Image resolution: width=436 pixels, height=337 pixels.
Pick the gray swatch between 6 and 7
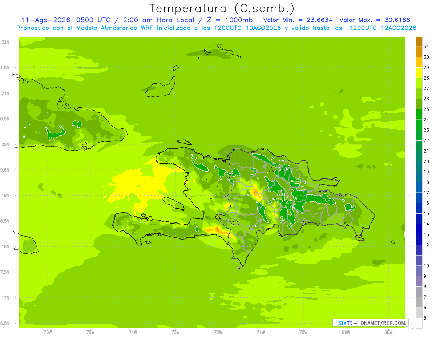point(419,302)
